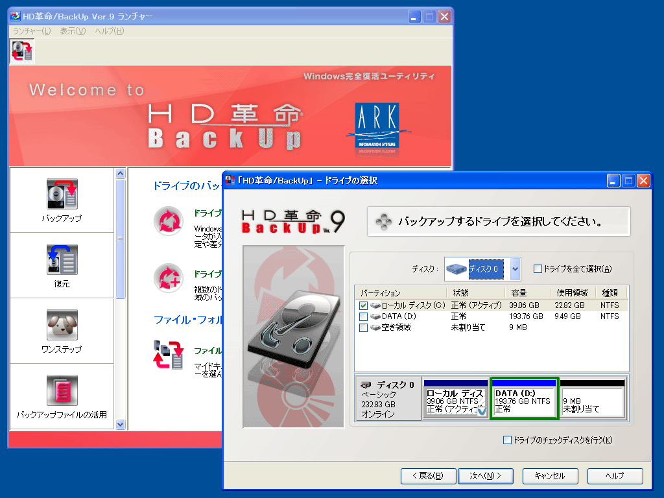Minimize the launcher window
Image resolution: width=664 pixels, height=498 pixels.
pos(414,16)
